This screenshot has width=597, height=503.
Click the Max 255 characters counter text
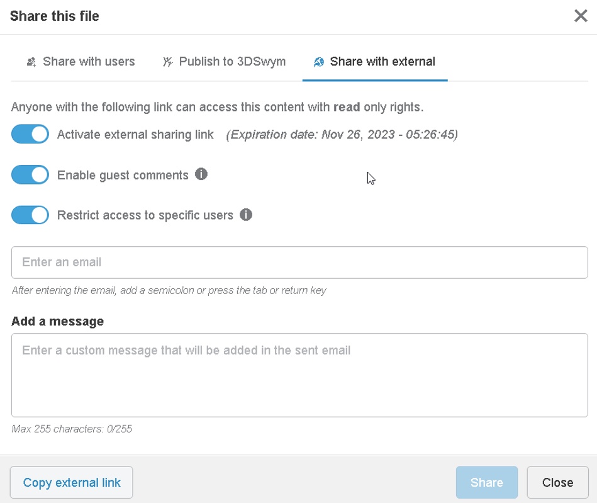(72, 429)
